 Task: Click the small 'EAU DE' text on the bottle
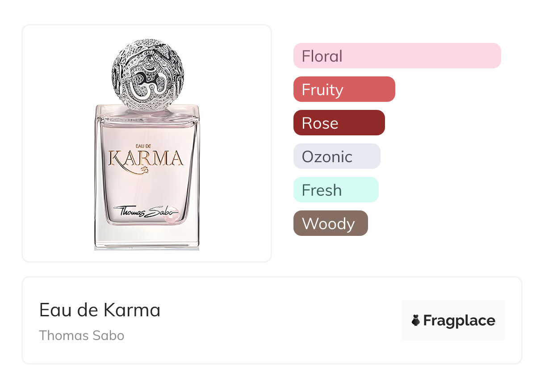pyautogui.click(x=143, y=146)
